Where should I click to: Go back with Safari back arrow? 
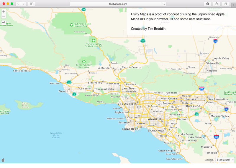(18, 4)
